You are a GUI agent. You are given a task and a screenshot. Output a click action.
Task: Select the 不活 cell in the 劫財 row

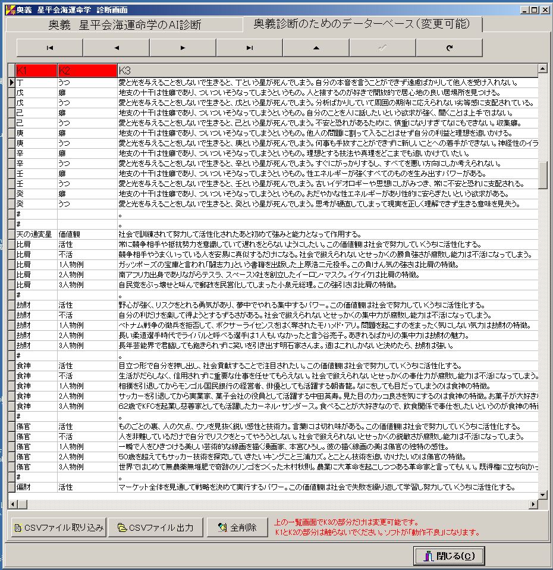coord(87,315)
